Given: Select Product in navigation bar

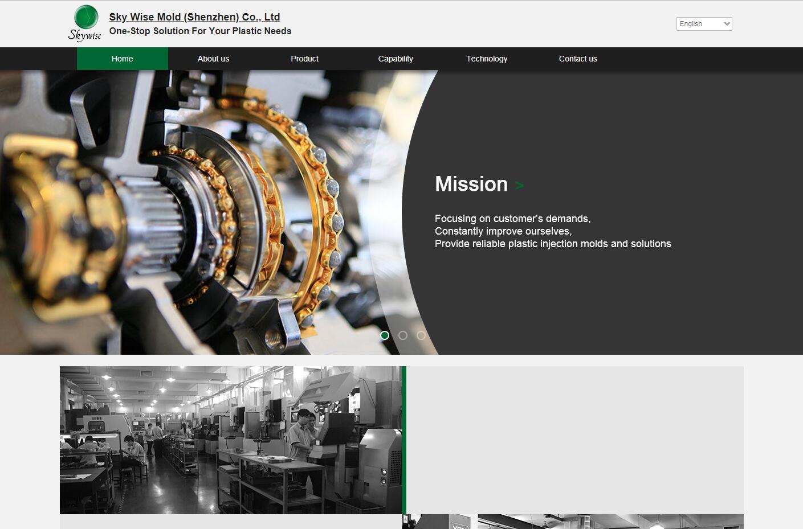Looking at the screenshot, I should [304, 59].
